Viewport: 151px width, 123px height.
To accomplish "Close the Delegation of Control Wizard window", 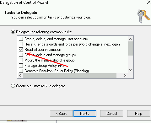I will pos(149,2).
